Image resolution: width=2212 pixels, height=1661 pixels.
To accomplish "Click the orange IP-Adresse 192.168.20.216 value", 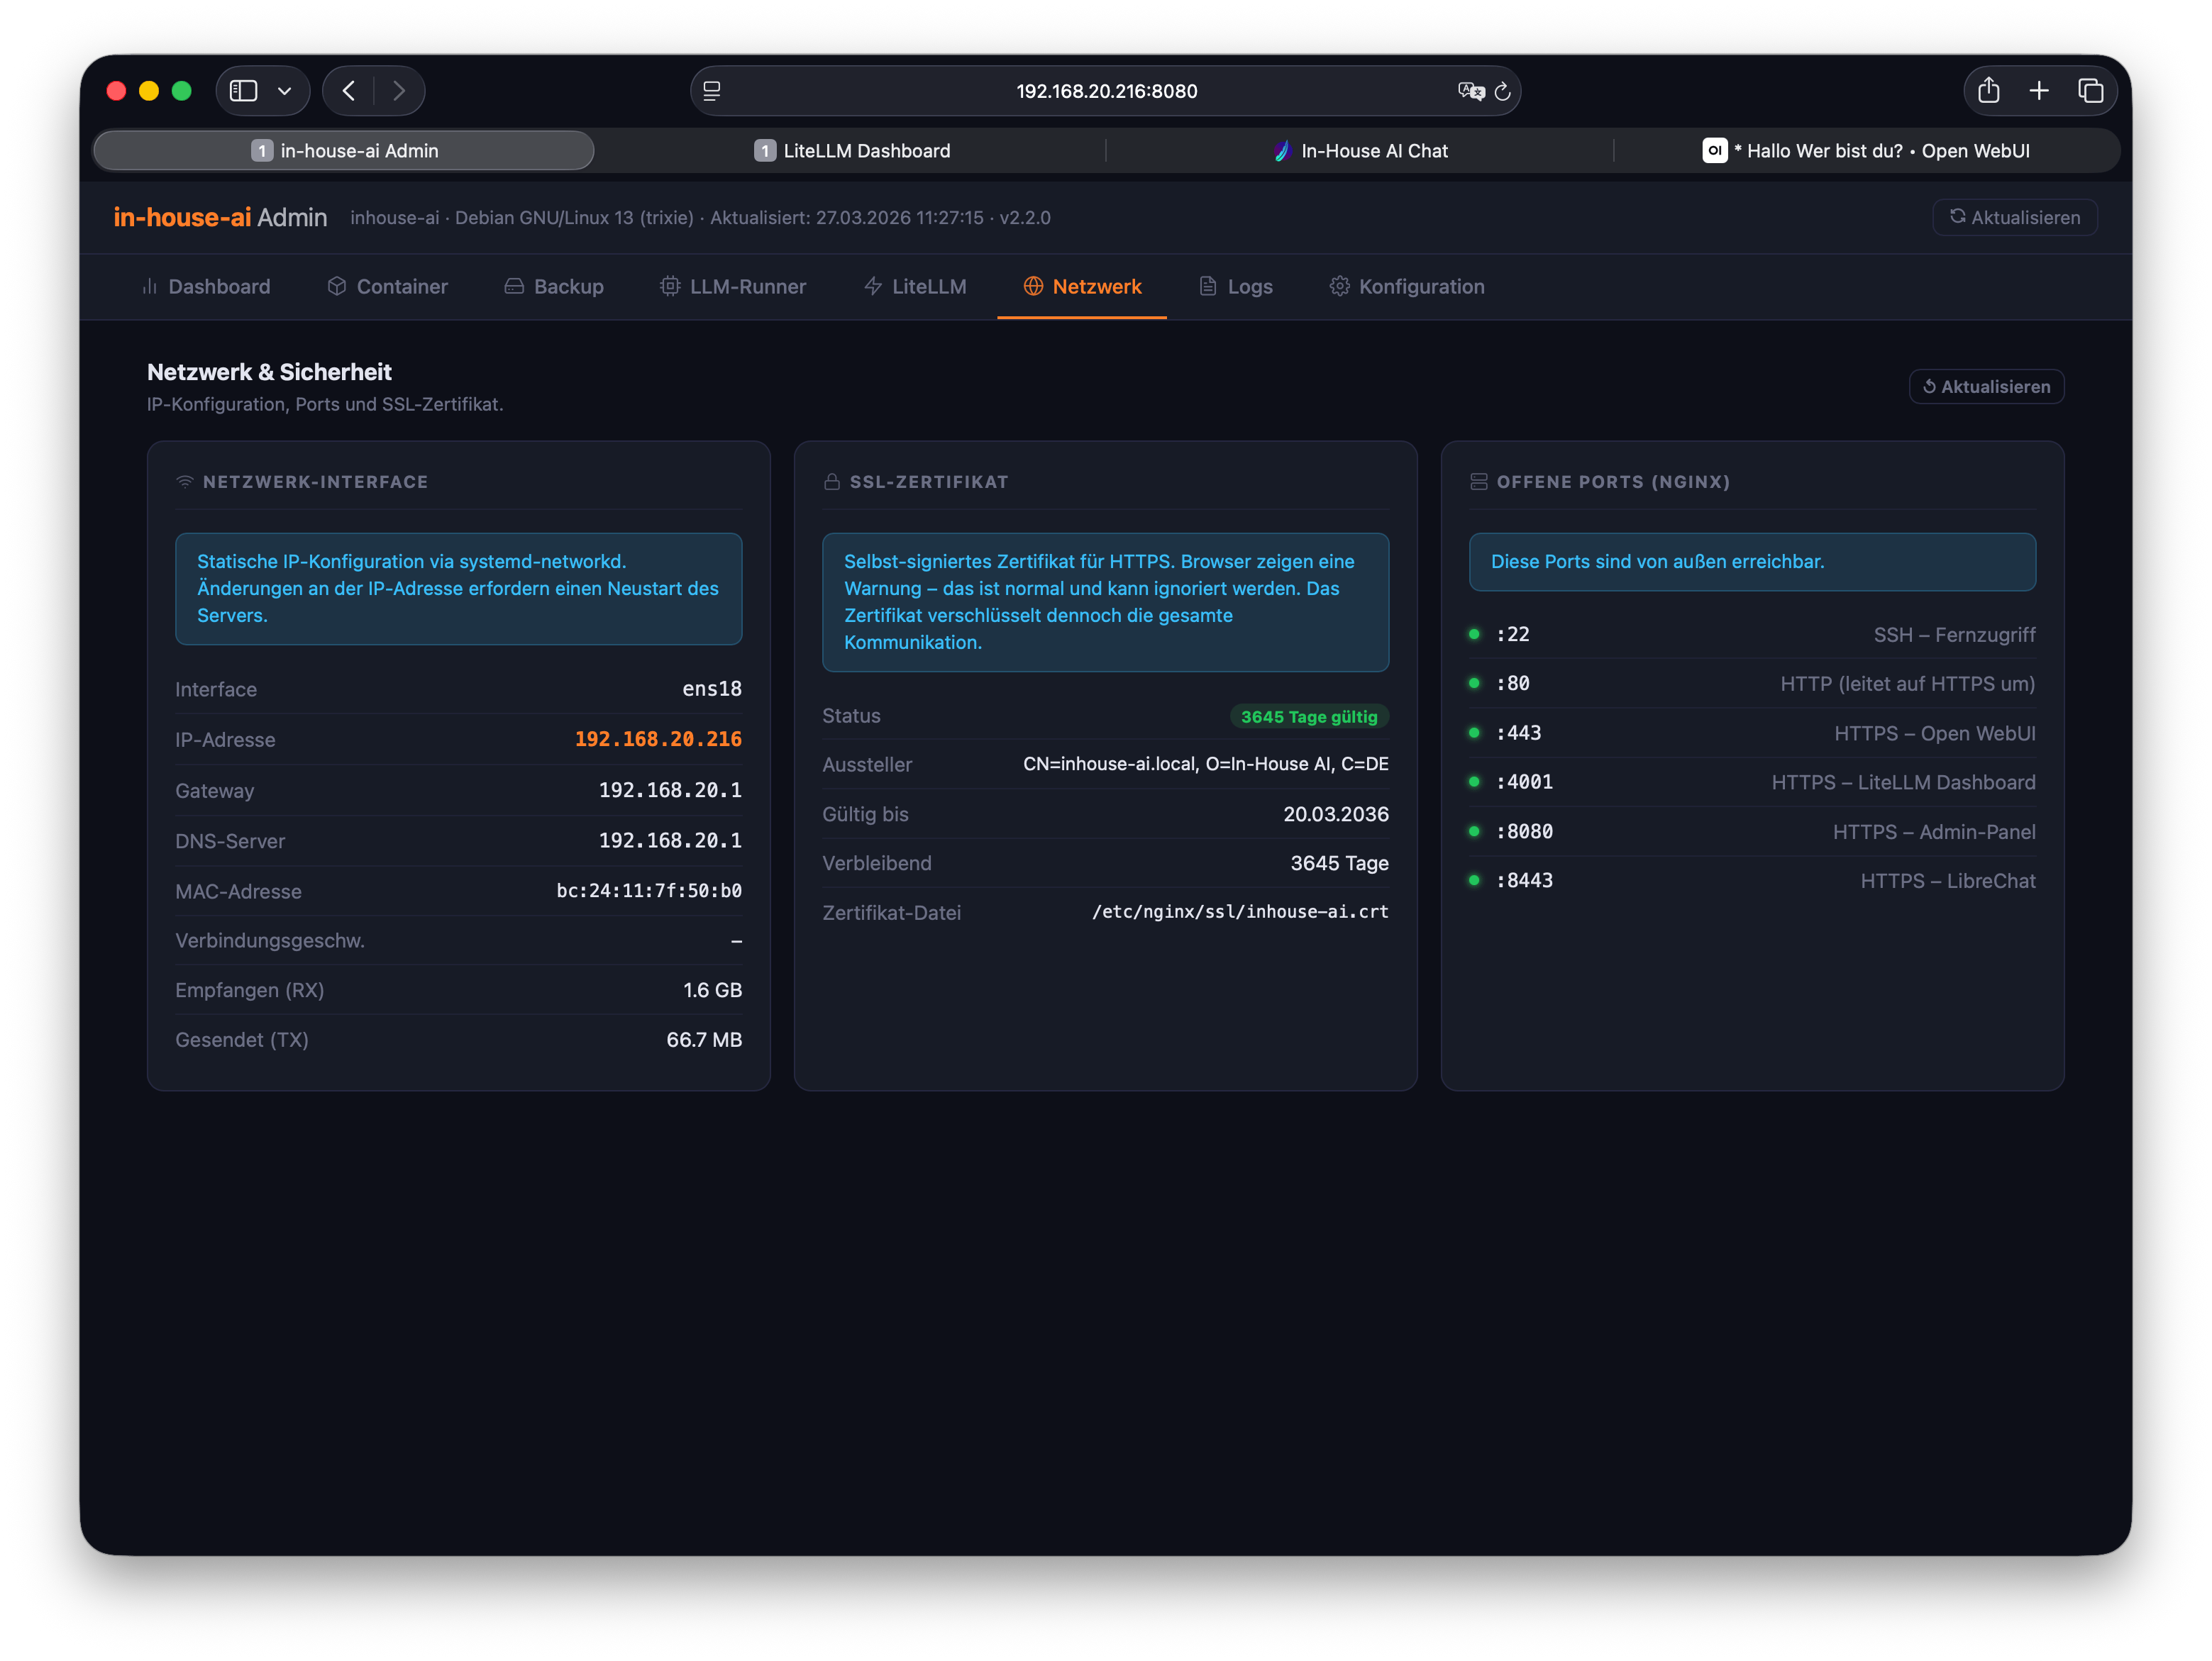I will tap(658, 740).
